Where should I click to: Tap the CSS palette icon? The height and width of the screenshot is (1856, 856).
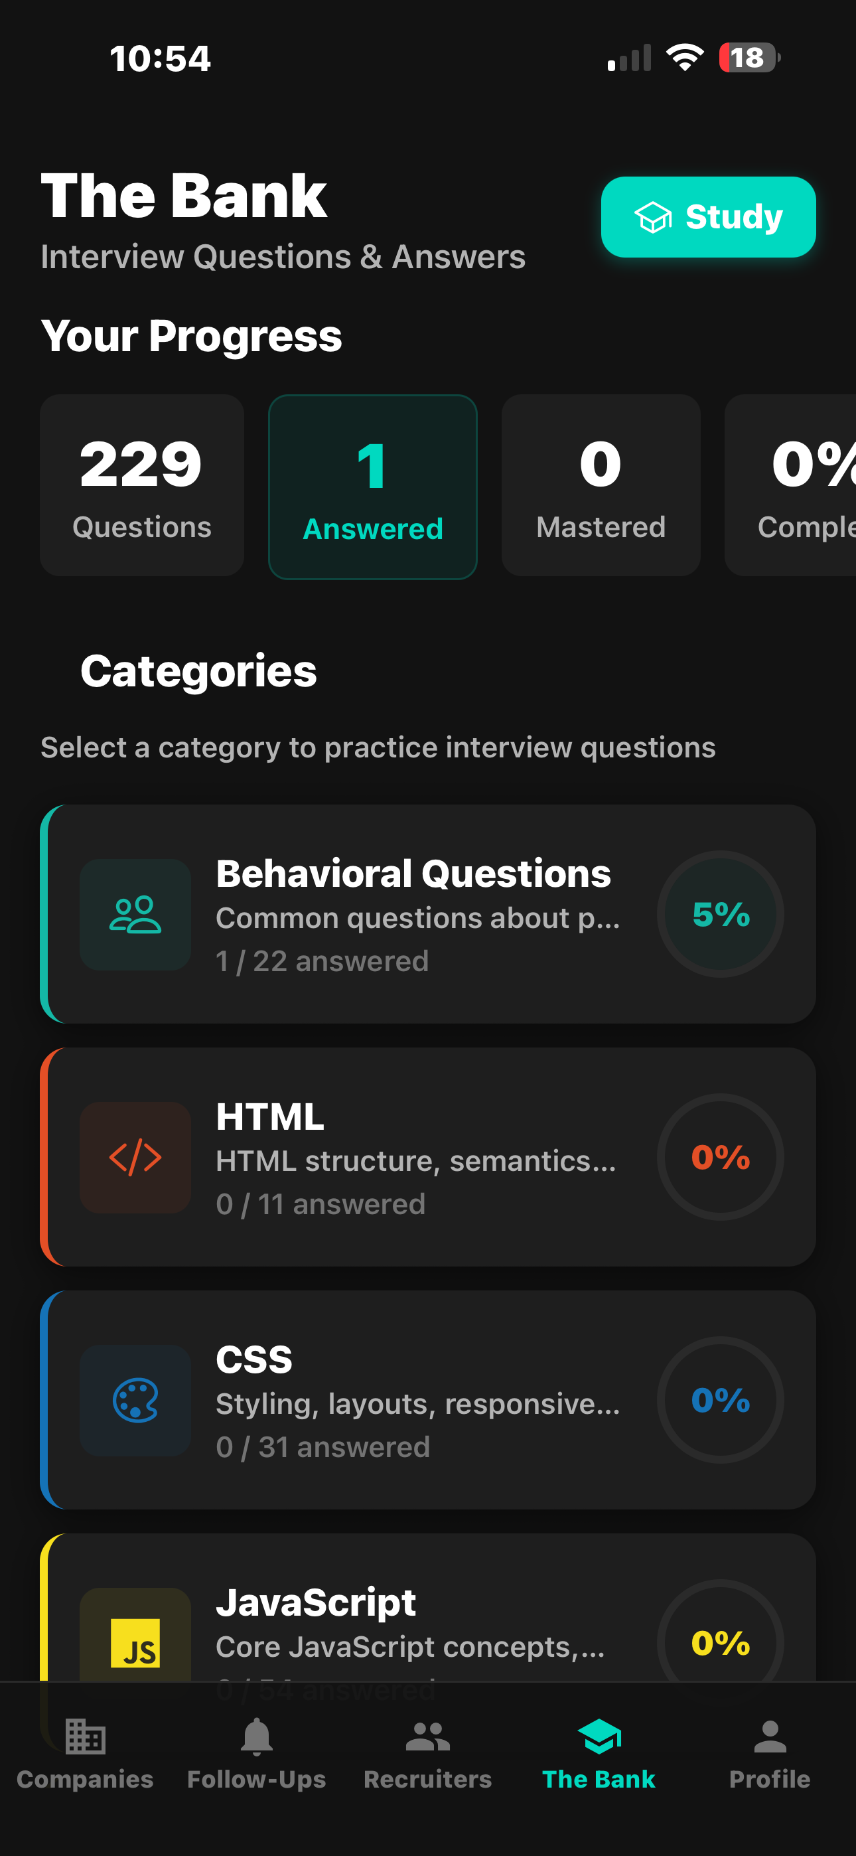(135, 1400)
